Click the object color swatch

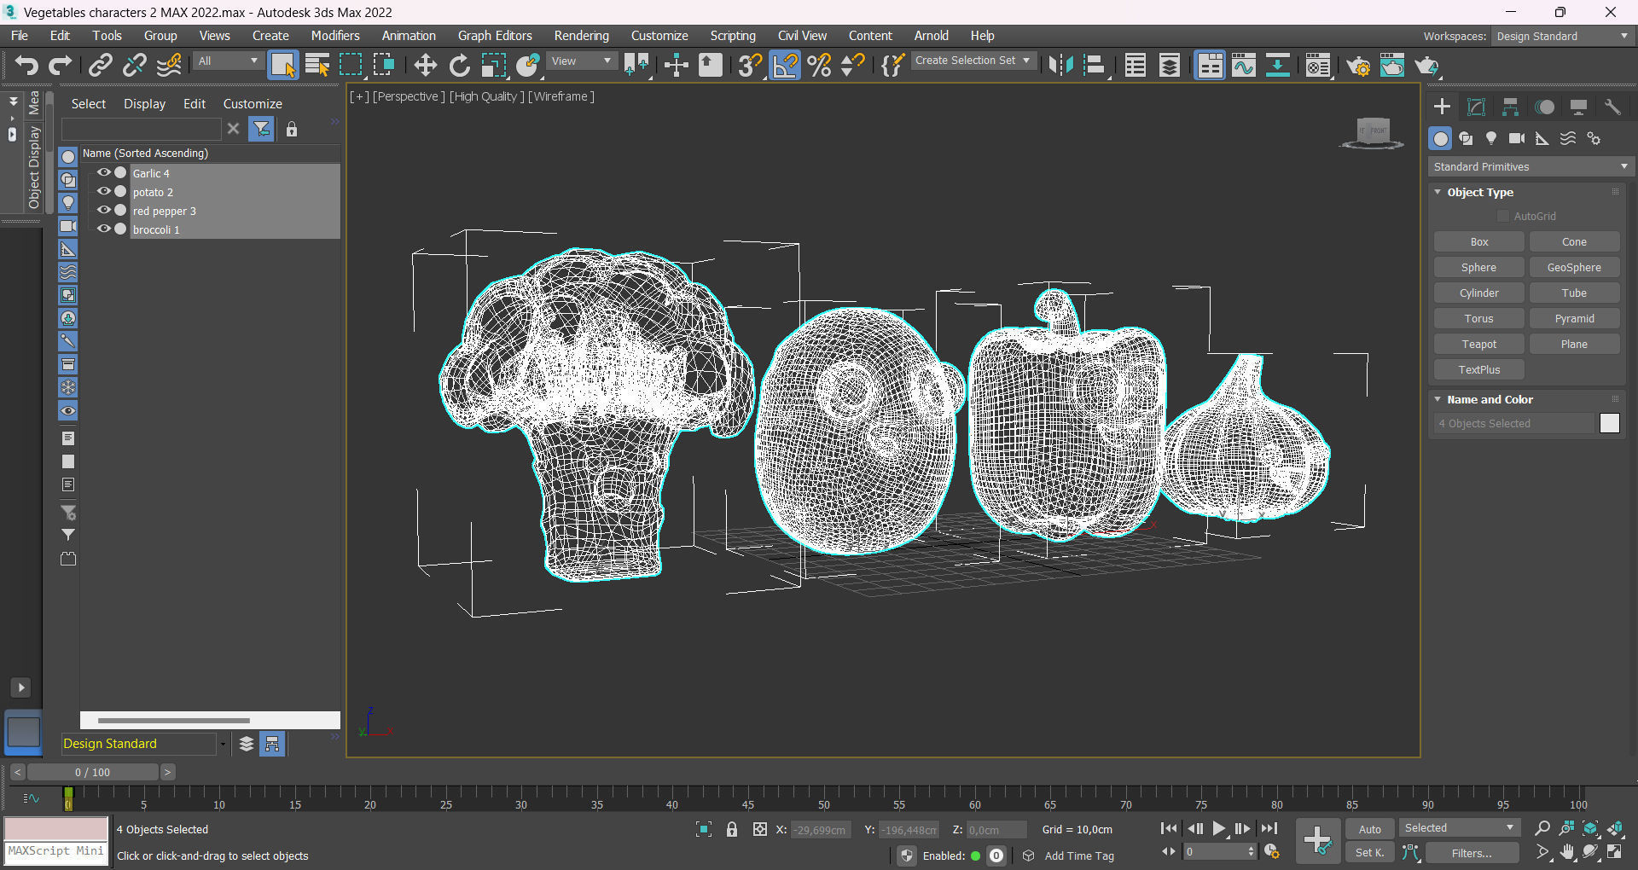point(1610,423)
